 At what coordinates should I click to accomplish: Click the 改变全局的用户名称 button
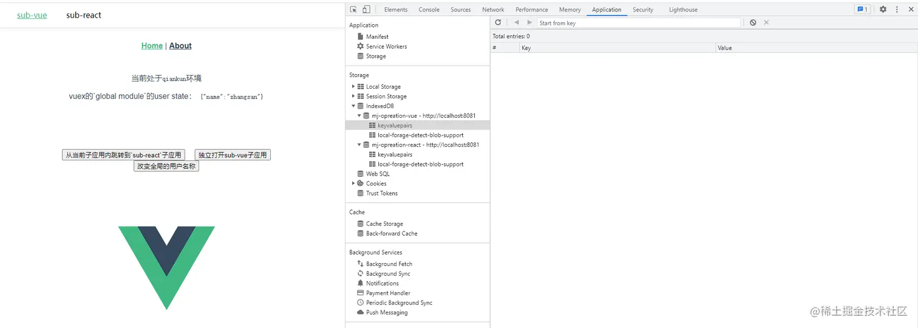click(x=166, y=166)
